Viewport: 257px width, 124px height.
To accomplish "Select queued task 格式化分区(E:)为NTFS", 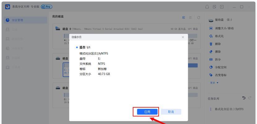I will pos(229,109).
